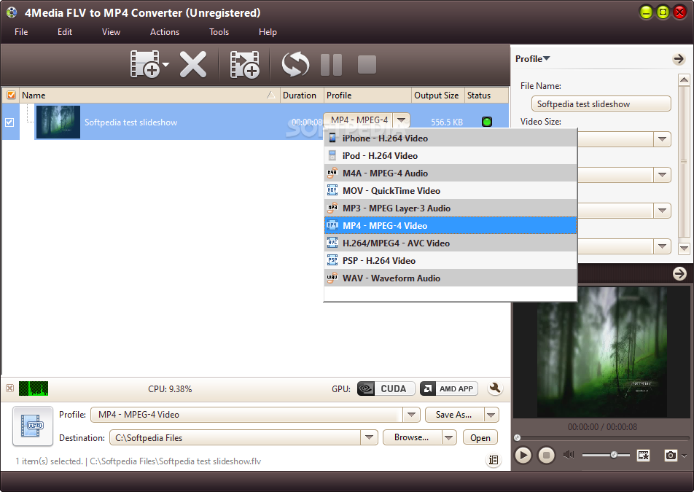Click the File Name input field
The height and width of the screenshot is (492, 694).
[x=601, y=104]
